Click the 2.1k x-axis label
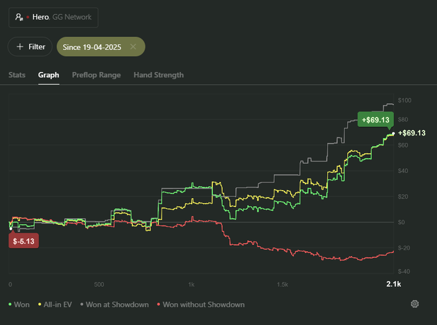This screenshot has height=325, width=437. pos(393,284)
